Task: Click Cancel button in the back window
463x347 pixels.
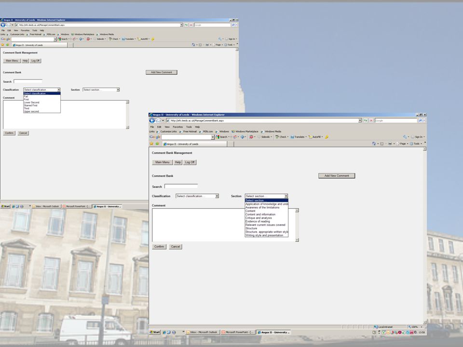Action: (x=23, y=133)
